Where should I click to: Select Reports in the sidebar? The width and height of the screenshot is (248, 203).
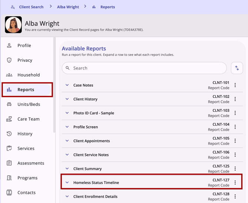click(x=27, y=89)
